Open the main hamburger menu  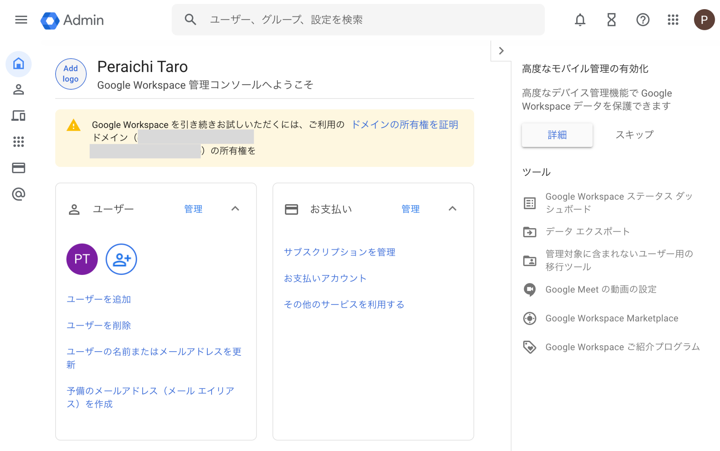pyautogui.click(x=21, y=20)
